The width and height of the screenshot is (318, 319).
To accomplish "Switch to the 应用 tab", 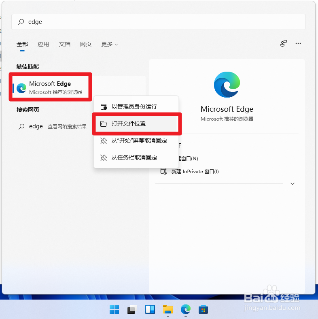I will coord(43,44).
